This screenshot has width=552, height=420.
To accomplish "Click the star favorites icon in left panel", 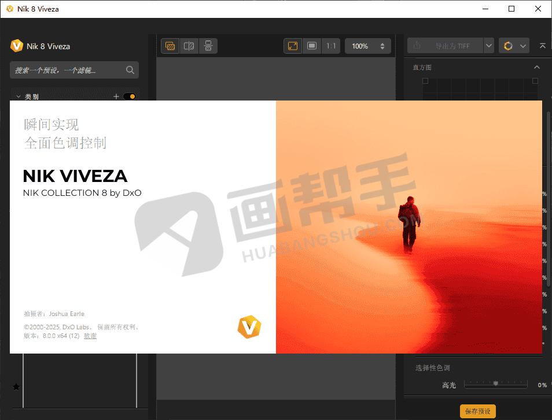I will tap(16, 387).
